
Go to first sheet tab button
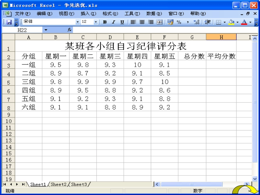click(5, 184)
